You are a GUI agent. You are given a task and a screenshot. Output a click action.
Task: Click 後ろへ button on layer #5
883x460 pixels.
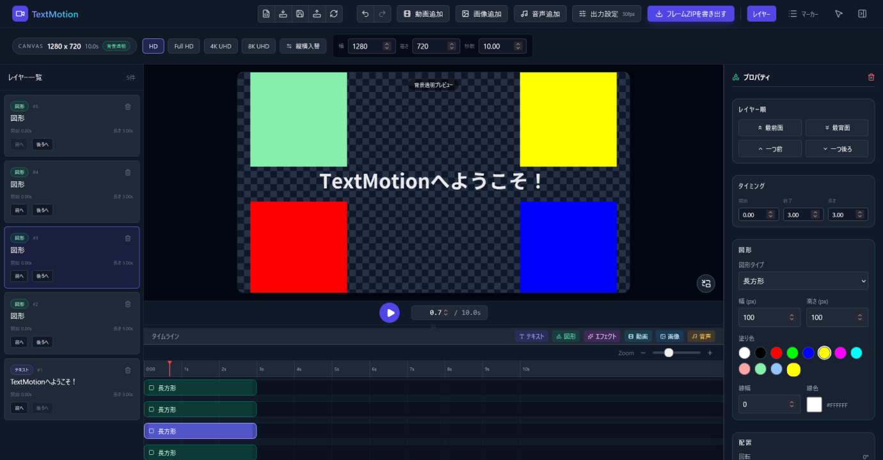pos(42,144)
